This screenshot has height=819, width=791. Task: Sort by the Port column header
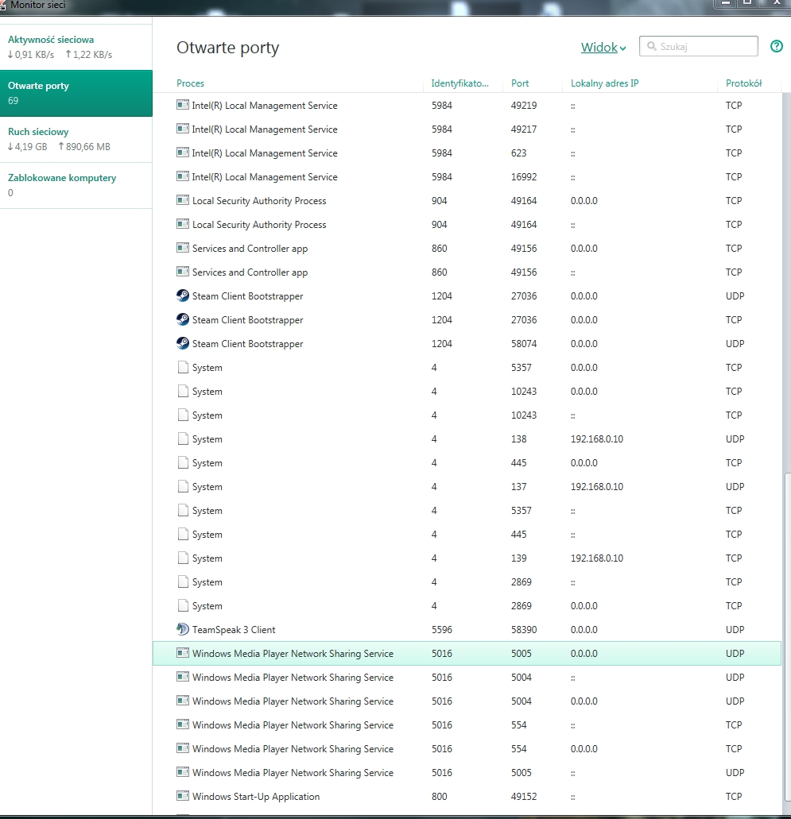pyautogui.click(x=520, y=83)
